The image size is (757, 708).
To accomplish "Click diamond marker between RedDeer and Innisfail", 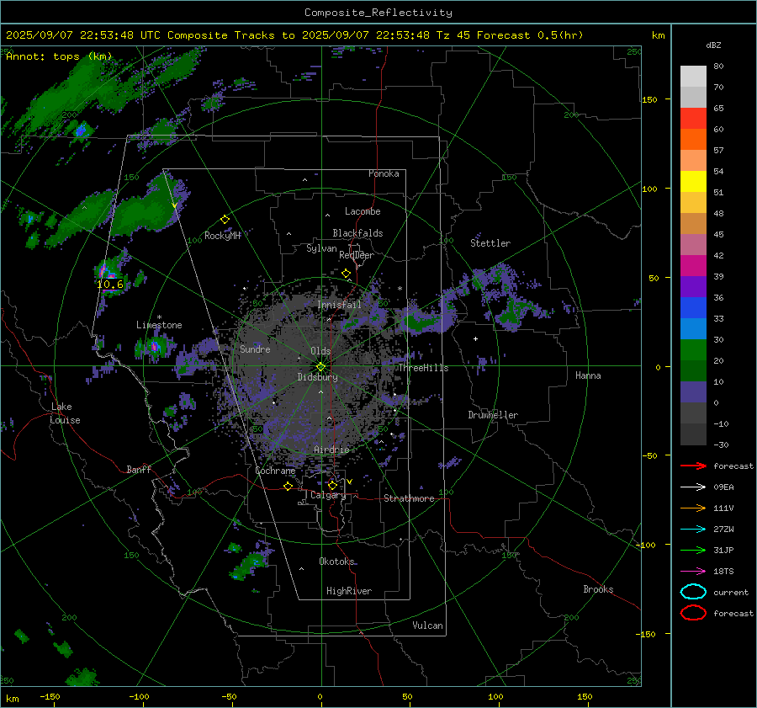I will pyautogui.click(x=346, y=274).
